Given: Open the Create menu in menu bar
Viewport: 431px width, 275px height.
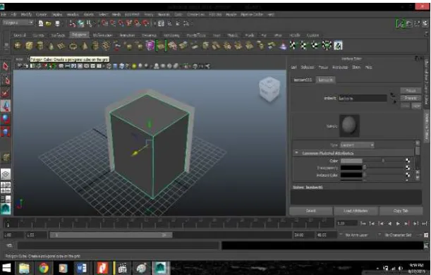Looking at the screenshot, I should click(x=41, y=14).
